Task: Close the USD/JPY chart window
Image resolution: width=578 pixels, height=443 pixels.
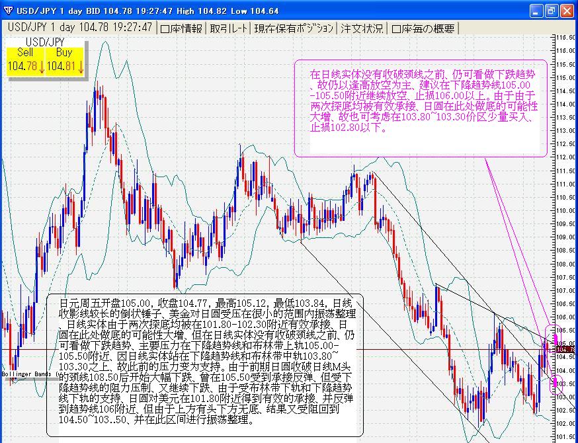Action: [x=567, y=11]
